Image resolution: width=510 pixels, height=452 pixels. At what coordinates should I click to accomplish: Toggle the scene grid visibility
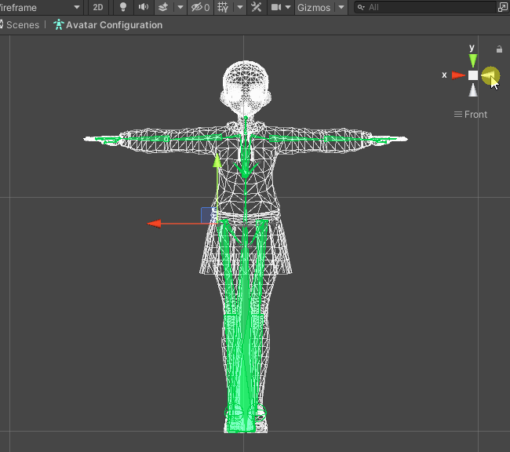(222, 7)
